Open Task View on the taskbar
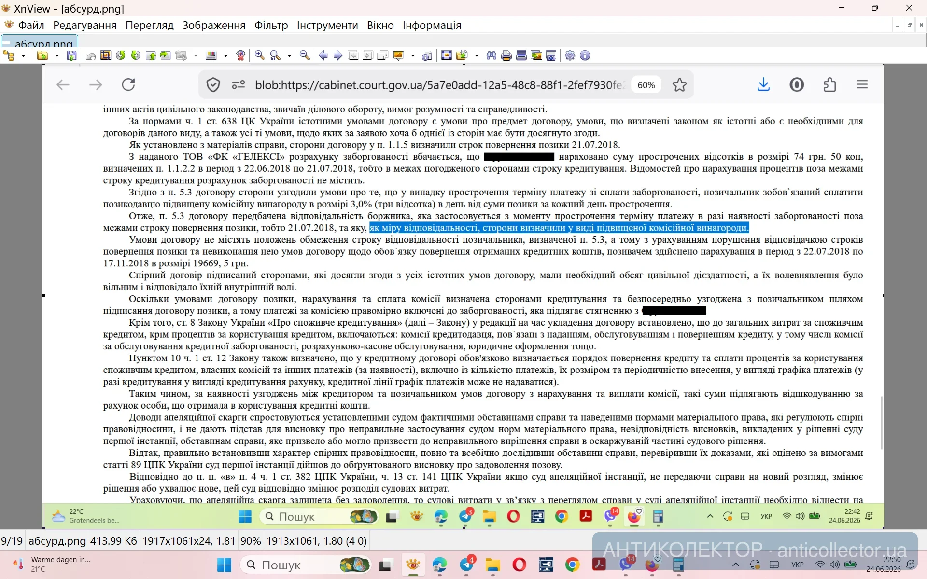 [x=386, y=565]
